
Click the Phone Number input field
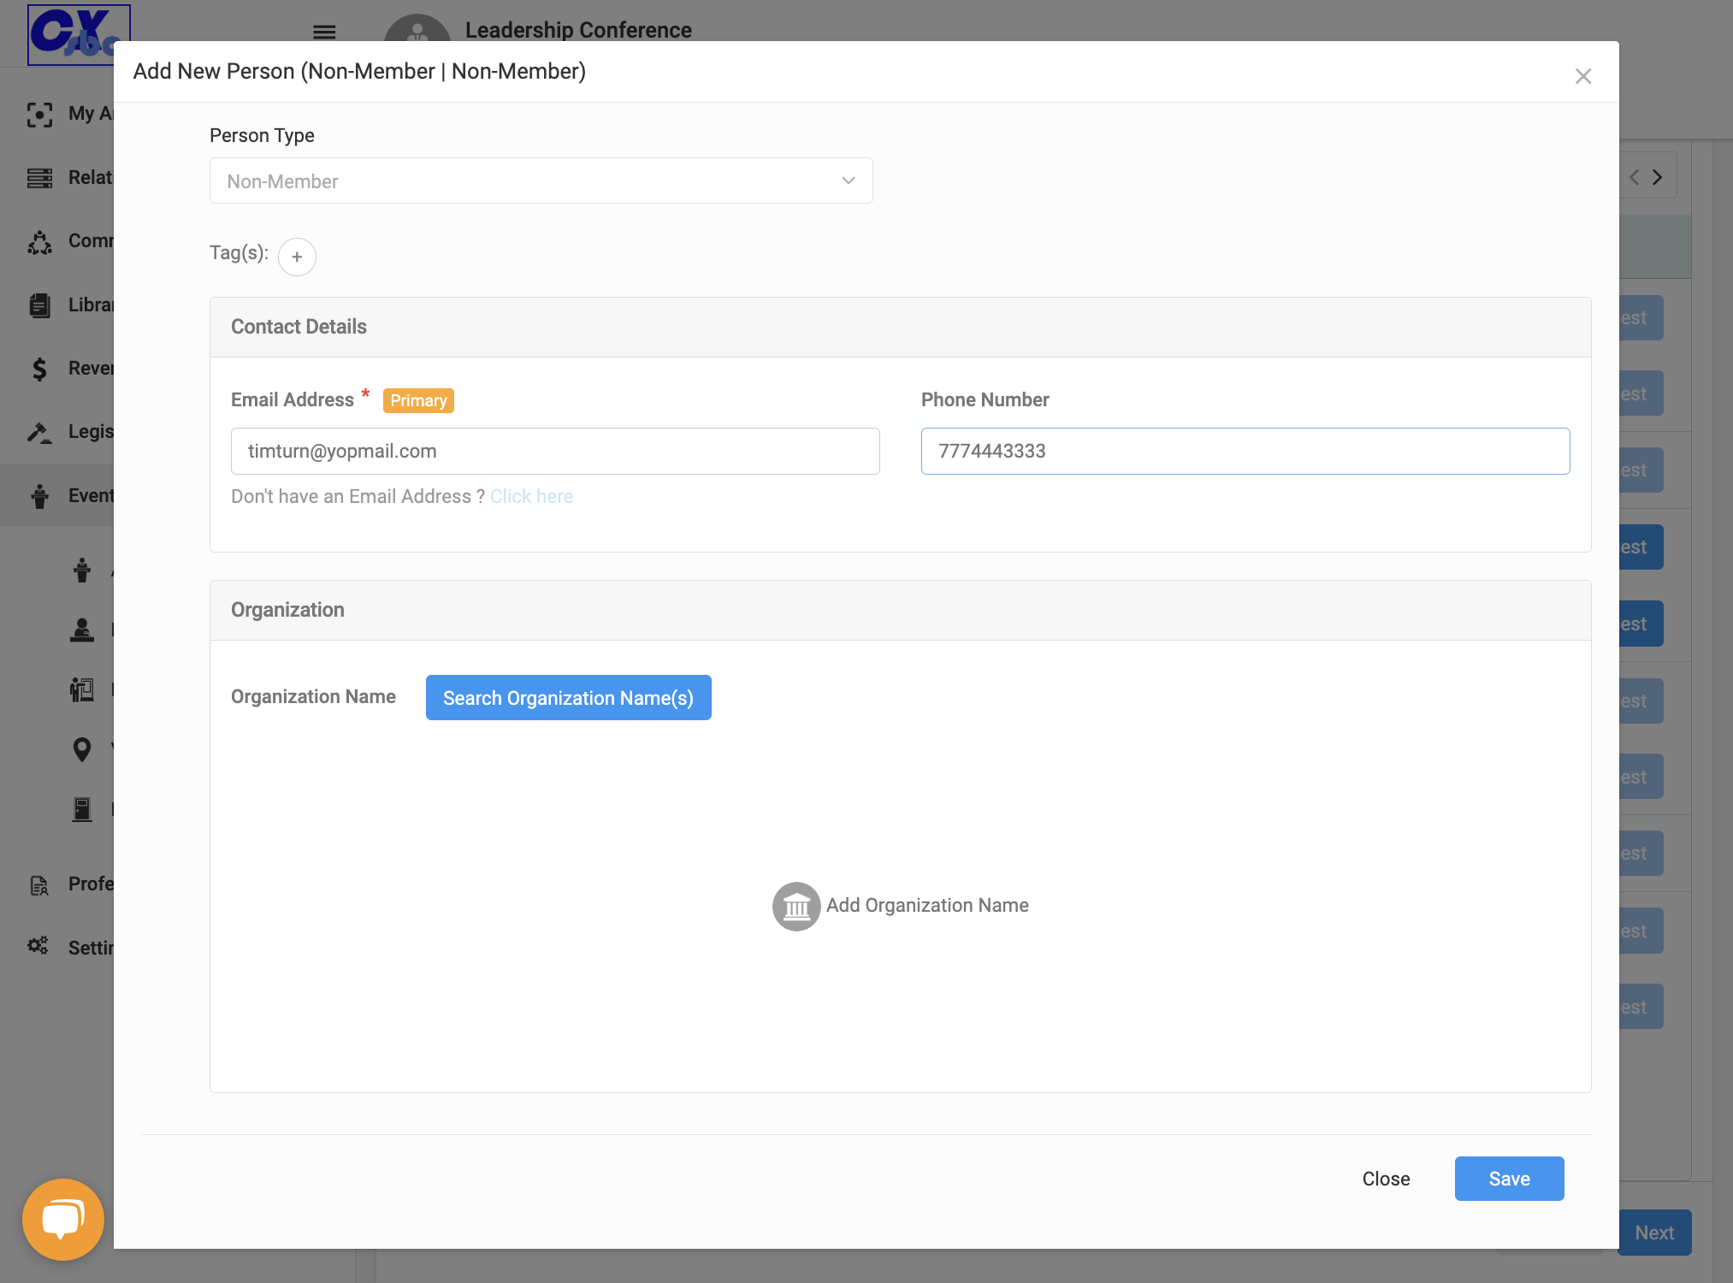(x=1245, y=451)
